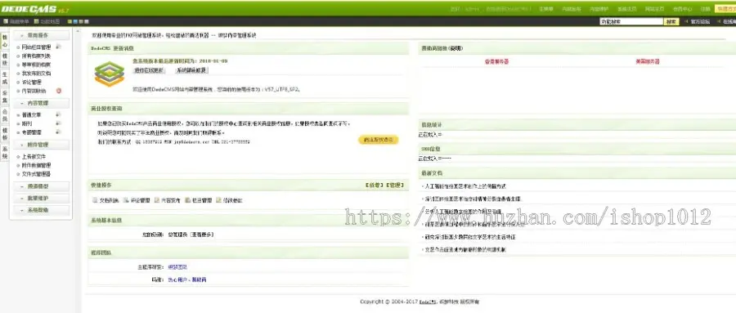The image size is (736, 313).
Task: Click add icon beside 专题管理
Action: (58, 132)
